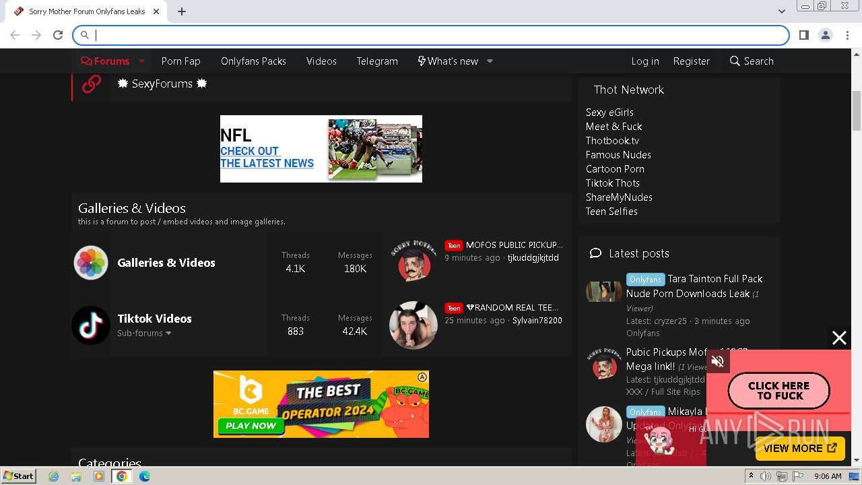Click PLAY NOW on the BC.Game ad
This screenshot has height=485, width=862.
(x=251, y=426)
